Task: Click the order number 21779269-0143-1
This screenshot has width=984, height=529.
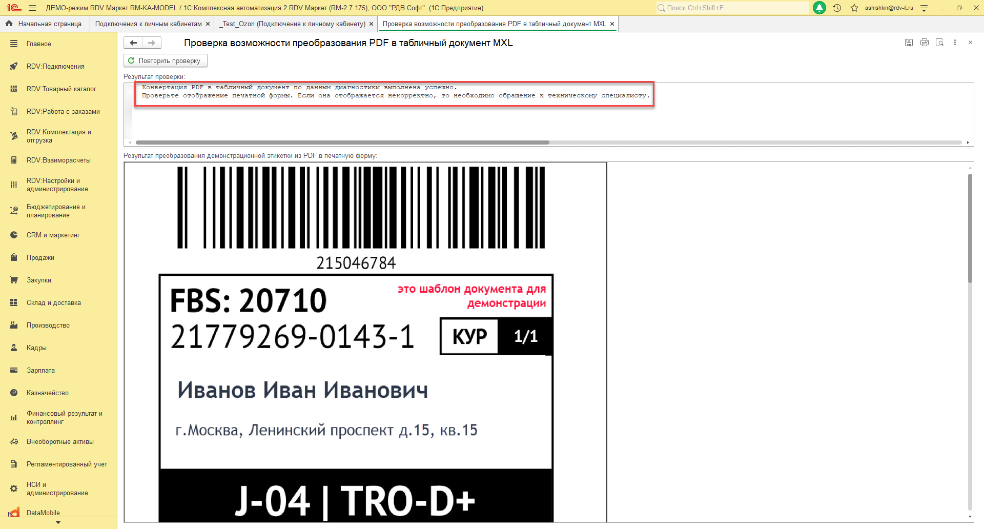Action: click(x=292, y=337)
